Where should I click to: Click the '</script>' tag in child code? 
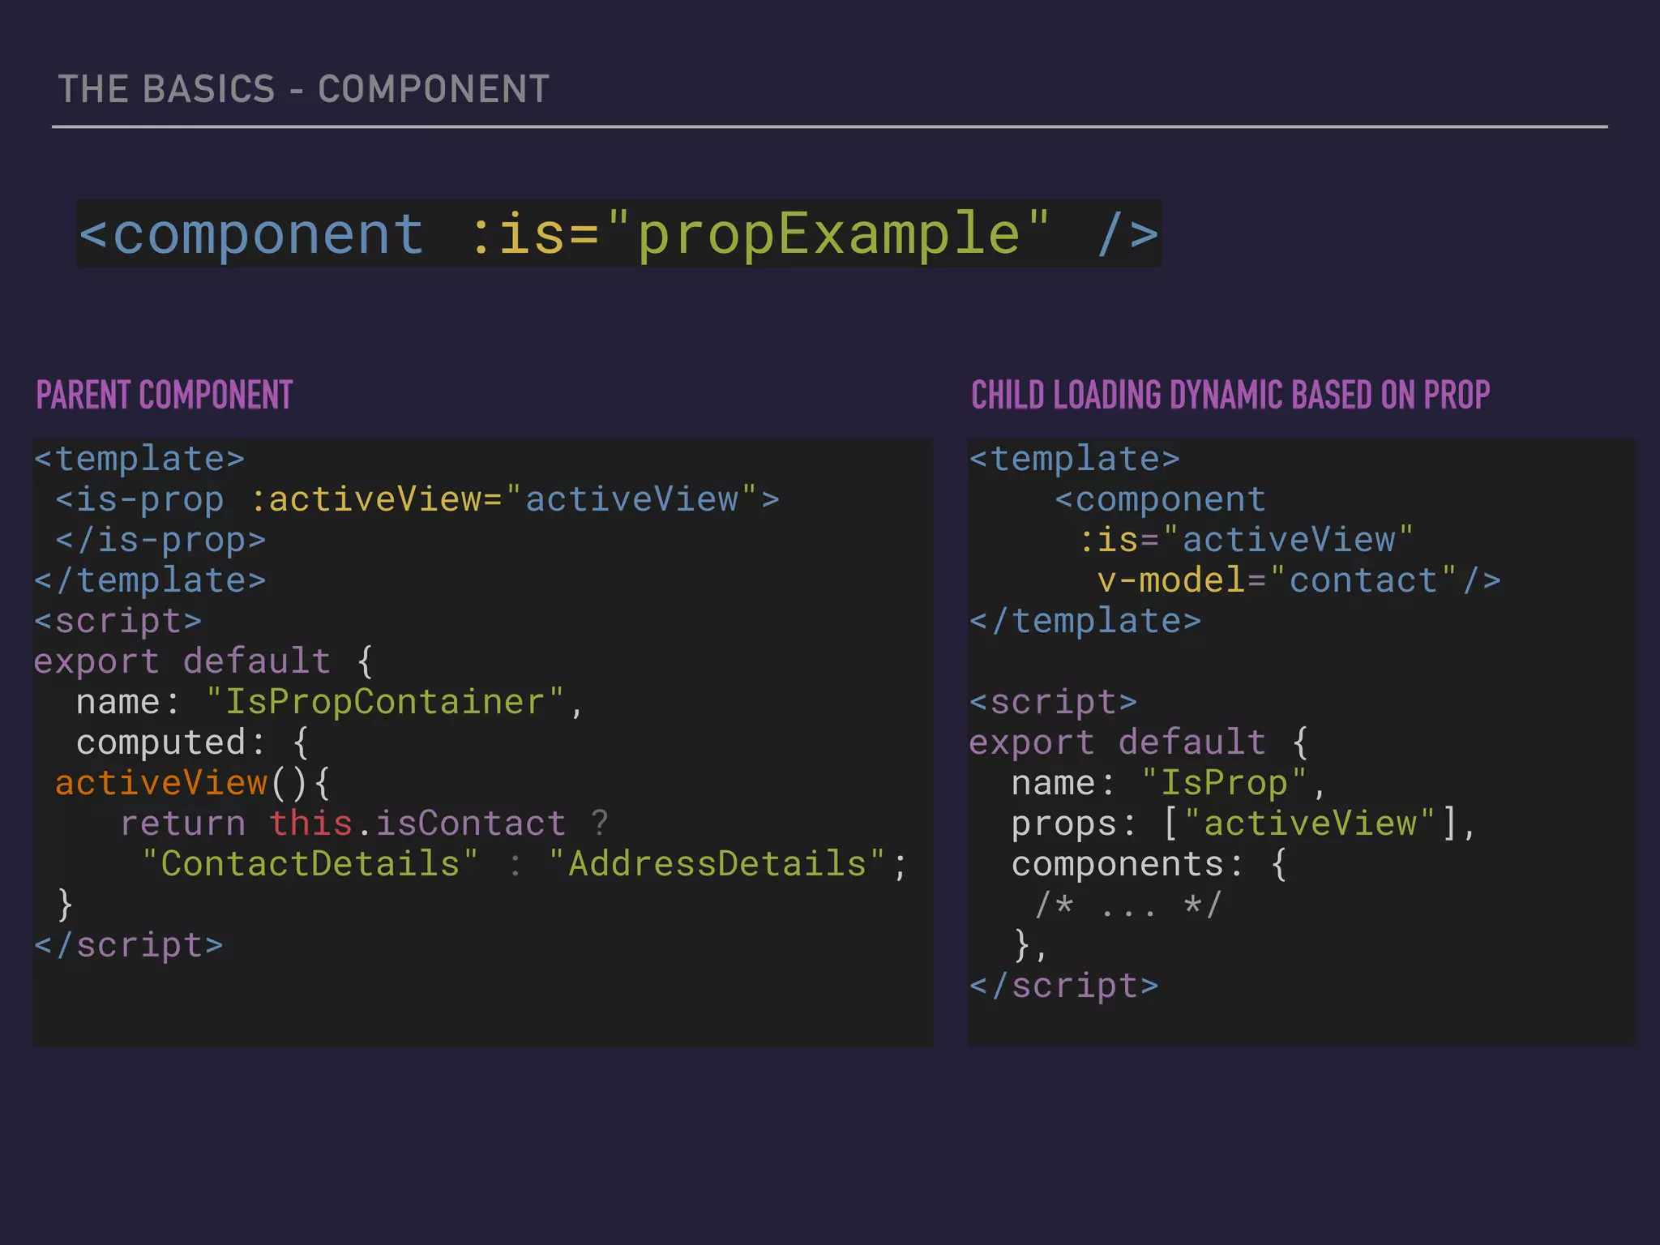[1064, 986]
